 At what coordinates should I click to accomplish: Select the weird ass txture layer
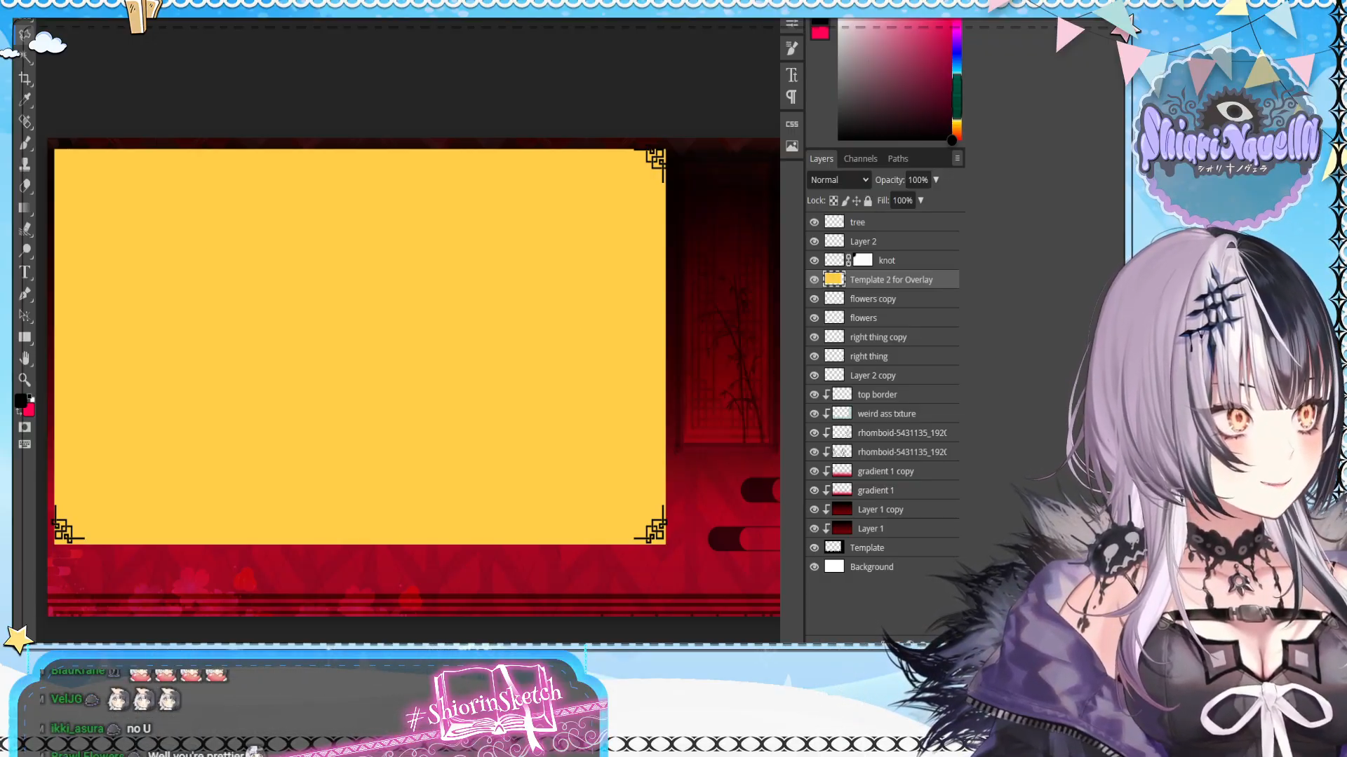(886, 414)
